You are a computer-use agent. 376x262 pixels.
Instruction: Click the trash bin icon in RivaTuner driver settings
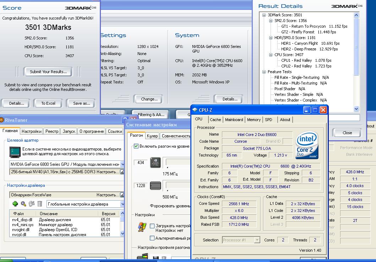coord(39,204)
